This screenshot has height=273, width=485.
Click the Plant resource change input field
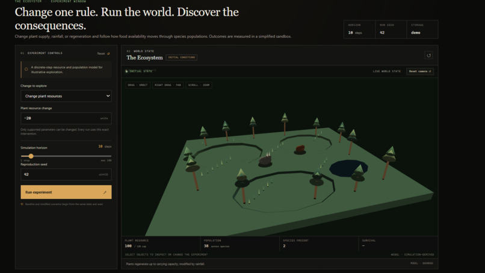(66, 118)
